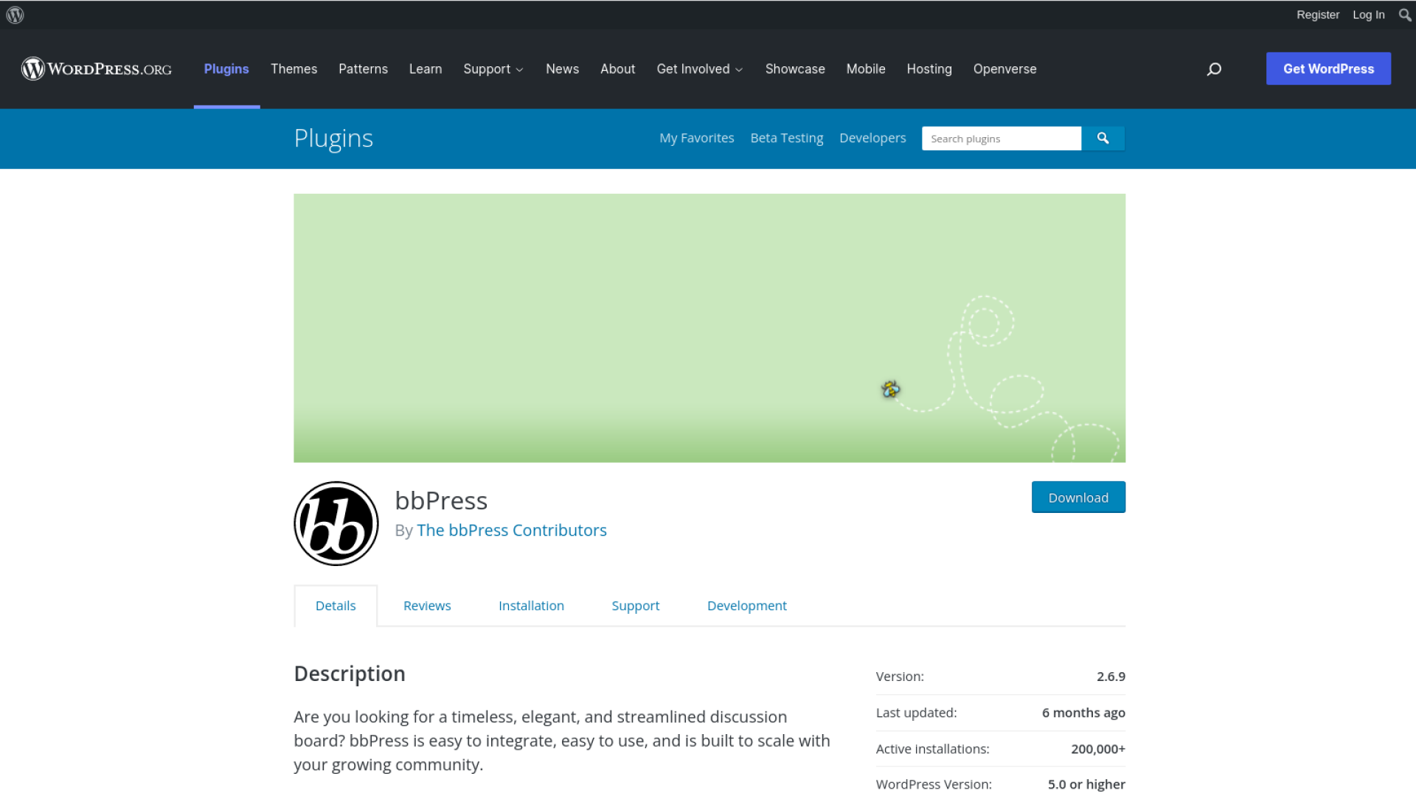Image resolution: width=1416 pixels, height=796 pixels.
Task: Click the Log In link
Action: tap(1368, 15)
